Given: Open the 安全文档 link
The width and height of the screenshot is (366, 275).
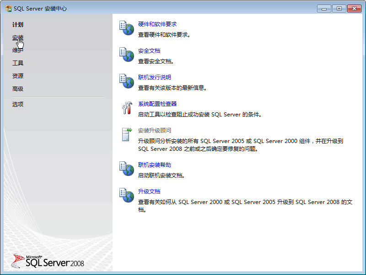Looking at the screenshot, I should [149, 51].
